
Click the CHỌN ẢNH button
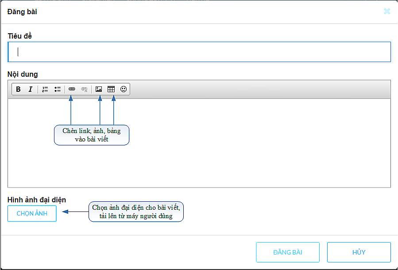pyautogui.click(x=32, y=214)
